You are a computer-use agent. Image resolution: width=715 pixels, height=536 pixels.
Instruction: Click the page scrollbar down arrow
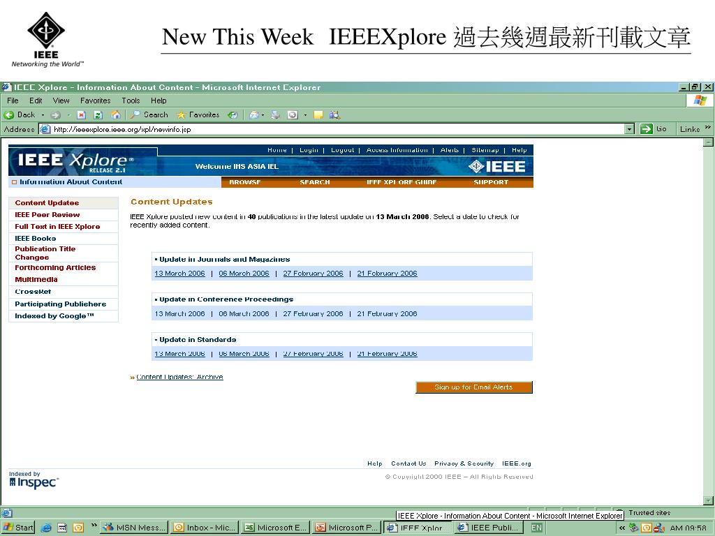tap(708, 500)
